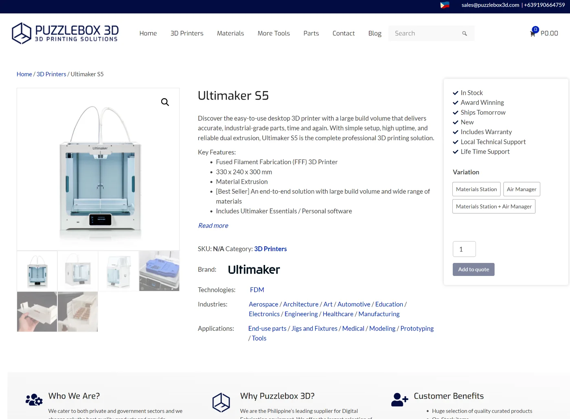Click the Read more link
This screenshot has height=419, width=570.
(x=213, y=226)
